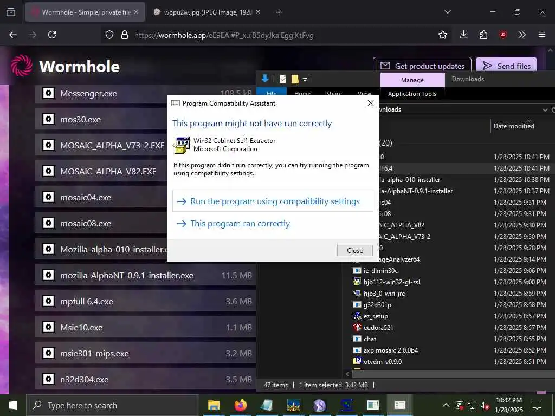Viewport: 555px width, 416px height.
Task: Open the notification center icon
Action: 537,405
